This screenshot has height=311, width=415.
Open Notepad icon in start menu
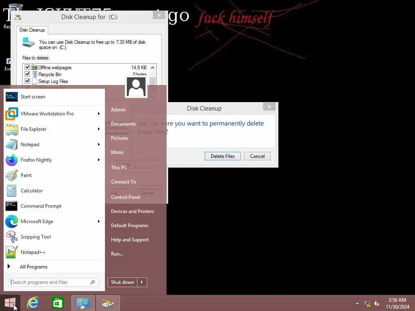(12, 145)
